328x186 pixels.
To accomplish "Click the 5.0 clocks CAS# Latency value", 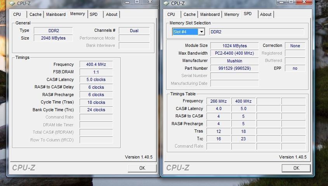I will click(x=96, y=79).
